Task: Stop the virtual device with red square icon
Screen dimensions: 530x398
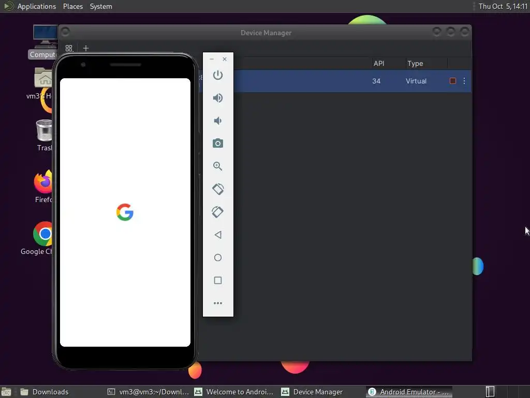Action: click(x=453, y=81)
